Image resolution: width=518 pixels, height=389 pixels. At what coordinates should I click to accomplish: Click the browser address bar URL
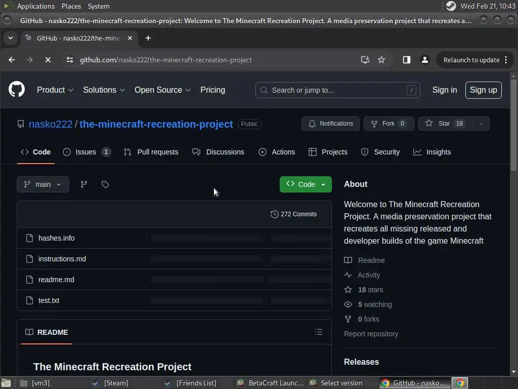click(x=166, y=60)
